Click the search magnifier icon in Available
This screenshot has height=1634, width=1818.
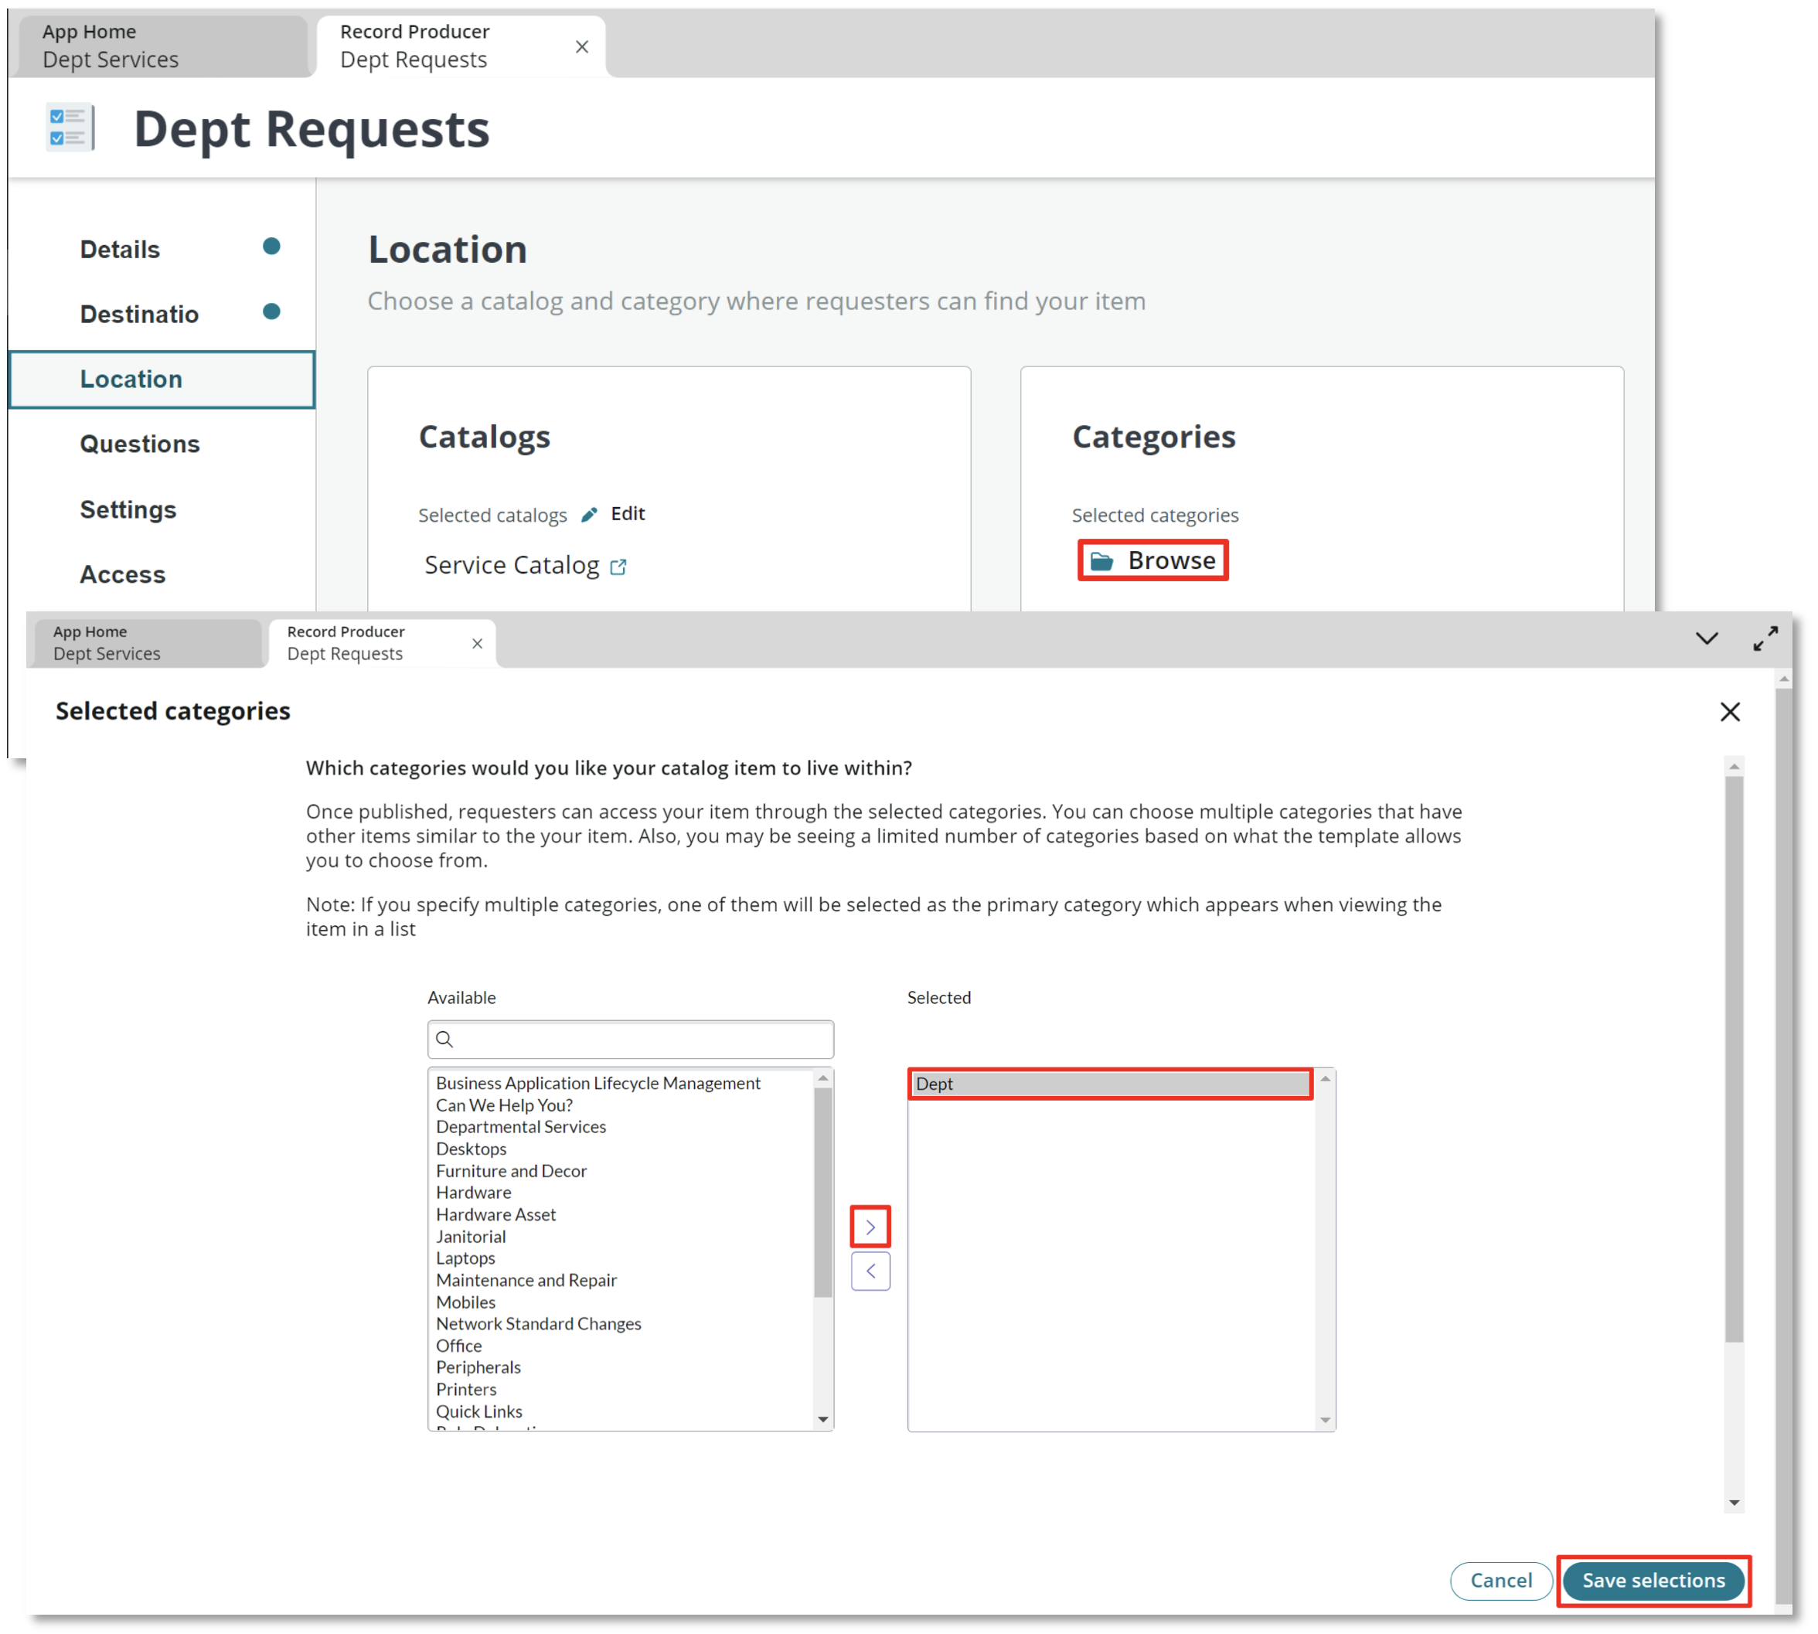point(452,1037)
